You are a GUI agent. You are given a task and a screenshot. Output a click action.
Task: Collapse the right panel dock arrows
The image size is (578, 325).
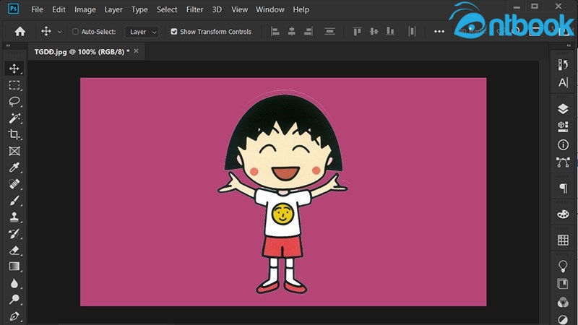[569, 45]
